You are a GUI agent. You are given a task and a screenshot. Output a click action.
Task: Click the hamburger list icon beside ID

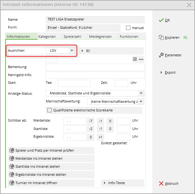pos(135,59)
